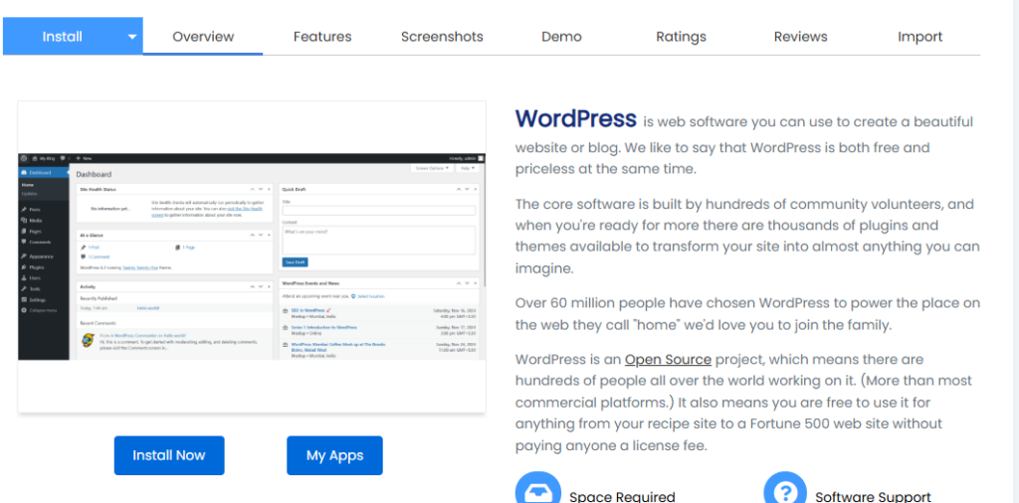This screenshot has width=1019, height=503.
Task: Select the Demo tab
Action: click(561, 37)
